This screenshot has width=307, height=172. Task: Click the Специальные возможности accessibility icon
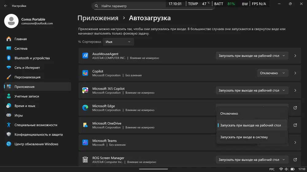coord(9,125)
